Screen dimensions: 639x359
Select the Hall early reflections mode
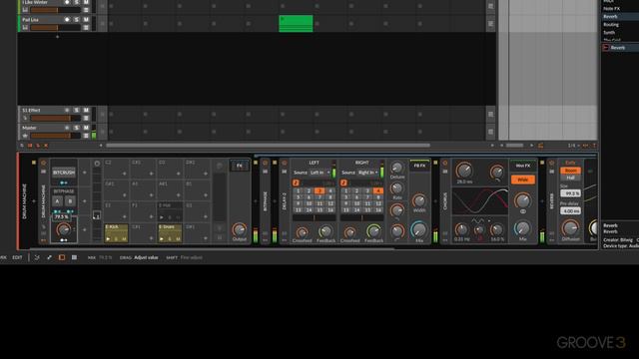570,178
